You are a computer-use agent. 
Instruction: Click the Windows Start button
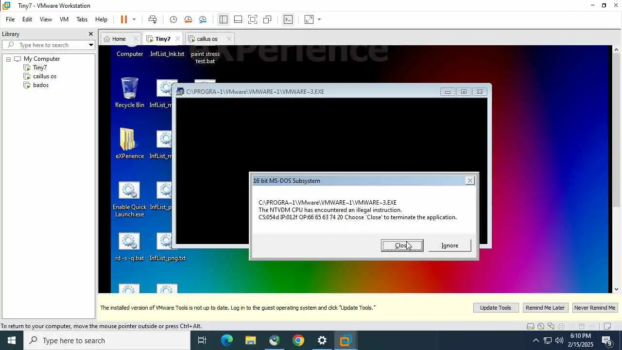point(12,340)
